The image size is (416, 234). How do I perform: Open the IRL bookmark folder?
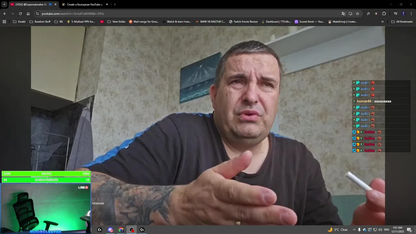click(x=59, y=21)
